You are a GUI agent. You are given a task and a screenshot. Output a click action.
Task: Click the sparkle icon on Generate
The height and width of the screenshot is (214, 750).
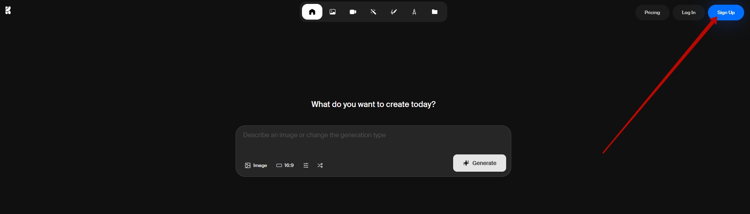466,163
